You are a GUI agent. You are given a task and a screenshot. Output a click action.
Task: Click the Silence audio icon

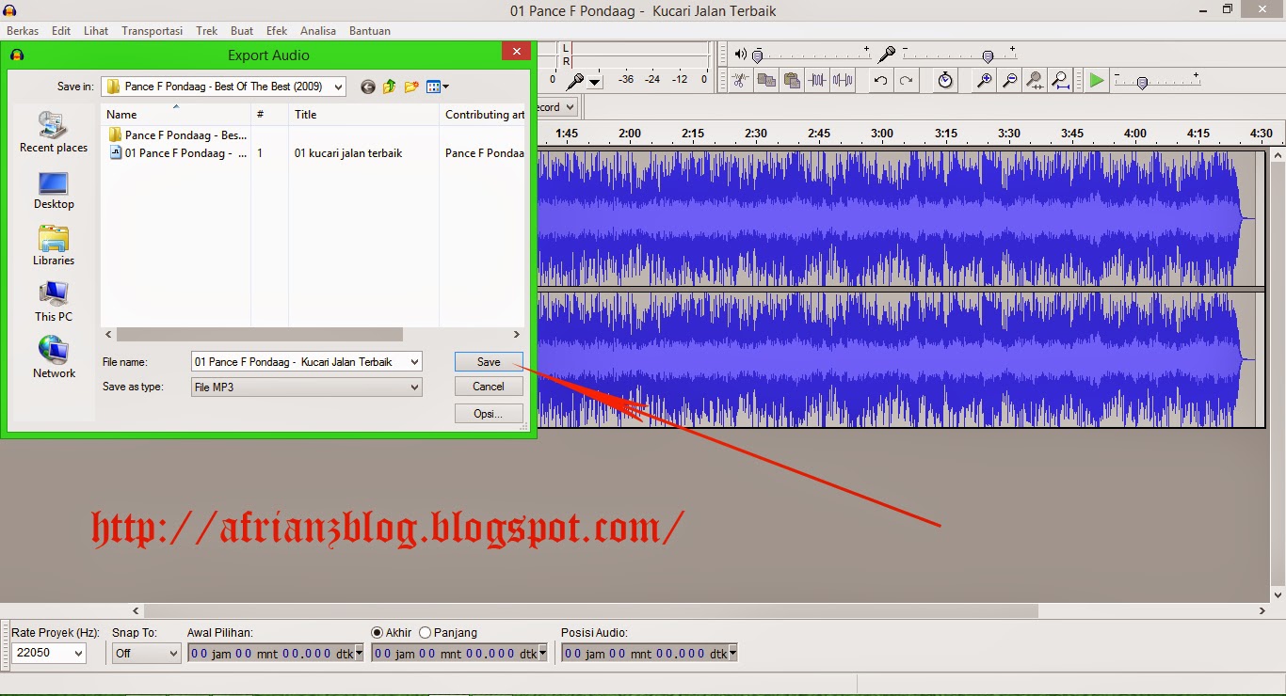click(x=843, y=81)
